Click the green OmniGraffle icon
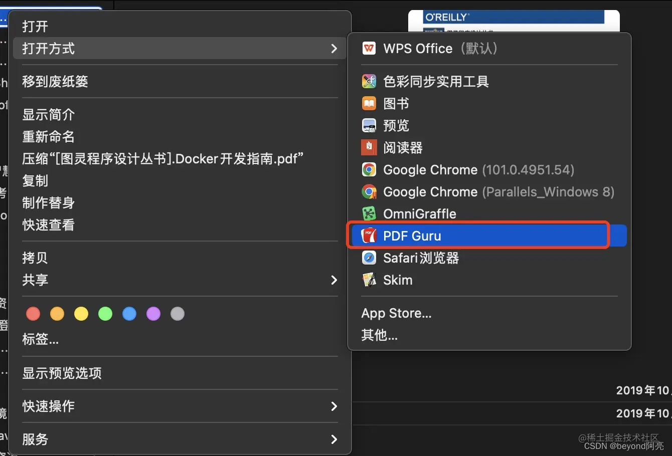The width and height of the screenshot is (672, 456). 369,214
